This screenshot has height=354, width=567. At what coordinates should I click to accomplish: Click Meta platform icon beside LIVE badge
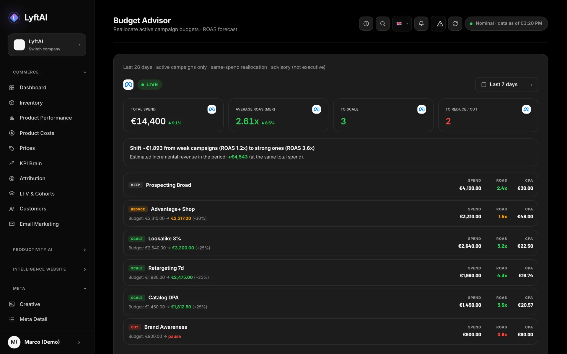click(128, 85)
